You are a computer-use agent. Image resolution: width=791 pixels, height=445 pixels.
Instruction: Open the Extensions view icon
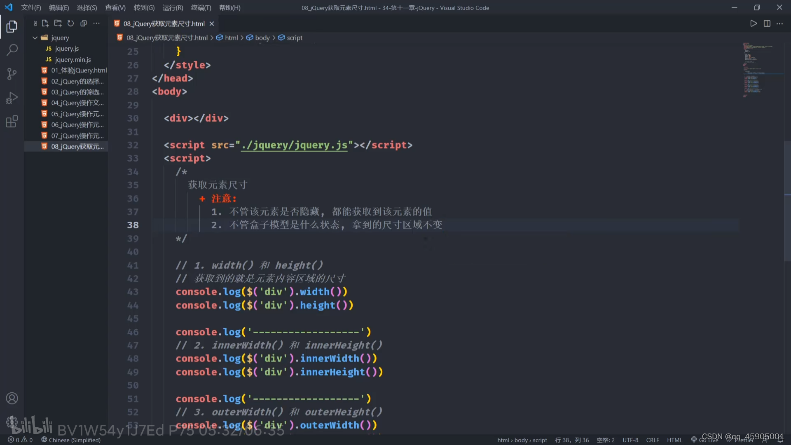tap(12, 122)
